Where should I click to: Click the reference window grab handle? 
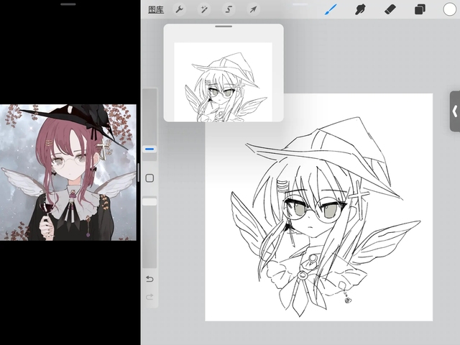(224, 27)
